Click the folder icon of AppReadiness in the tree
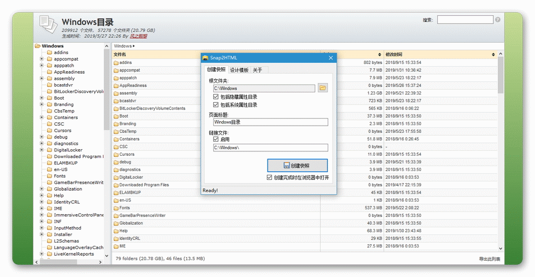Screen dimensions: 535x277 coord(49,72)
